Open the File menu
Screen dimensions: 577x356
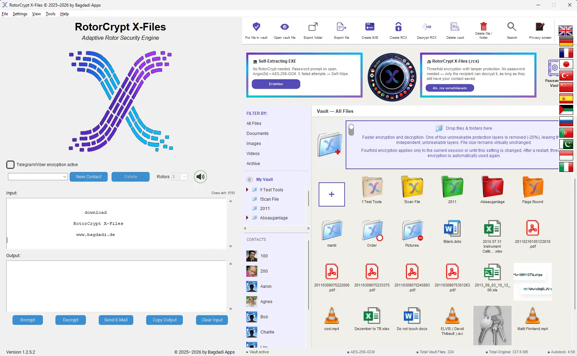coord(5,14)
